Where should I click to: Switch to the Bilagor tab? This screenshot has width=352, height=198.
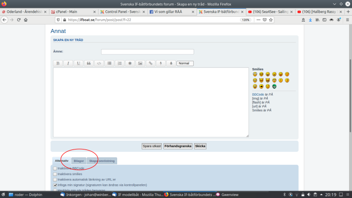tap(79, 161)
